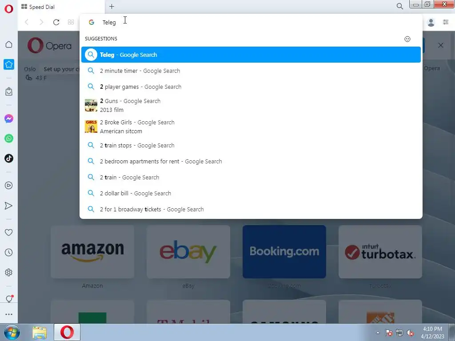Show browsing History clock icon
The image size is (455, 341).
click(x=9, y=252)
